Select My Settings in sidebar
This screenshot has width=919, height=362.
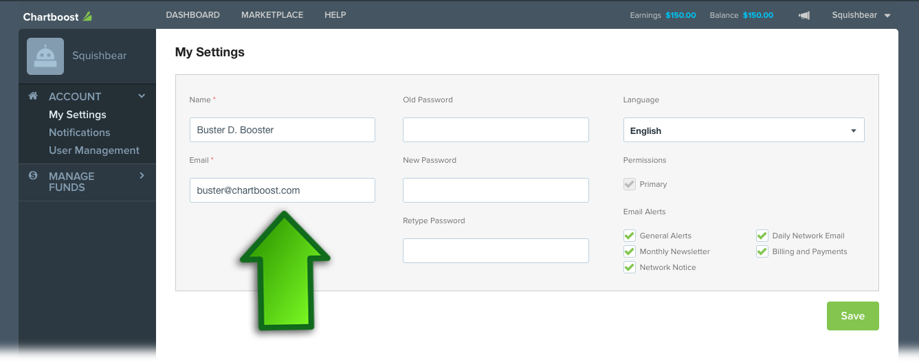pyautogui.click(x=78, y=115)
